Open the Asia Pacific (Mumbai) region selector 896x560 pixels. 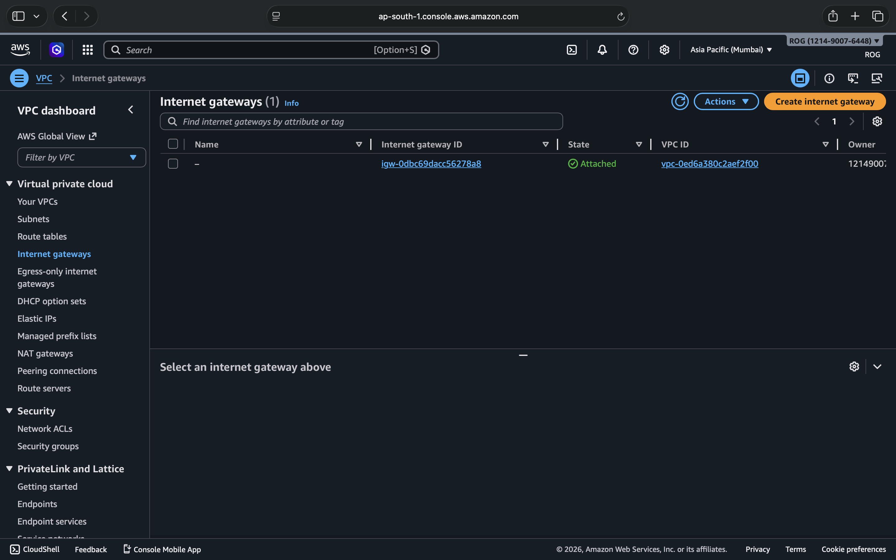click(731, 50)
